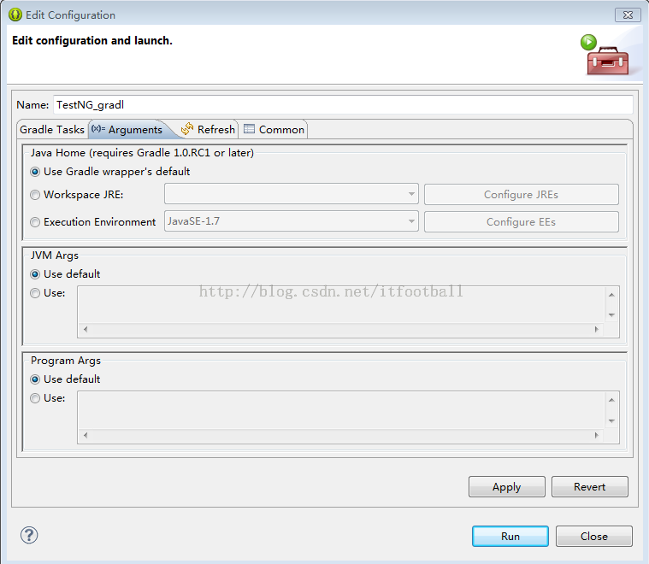Click Program Args vertical scrollbar up arrow

611,400
